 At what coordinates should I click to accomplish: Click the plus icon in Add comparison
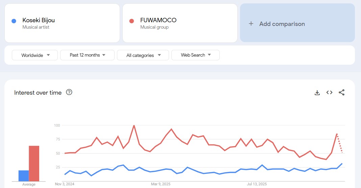click(x=251, y=23)
